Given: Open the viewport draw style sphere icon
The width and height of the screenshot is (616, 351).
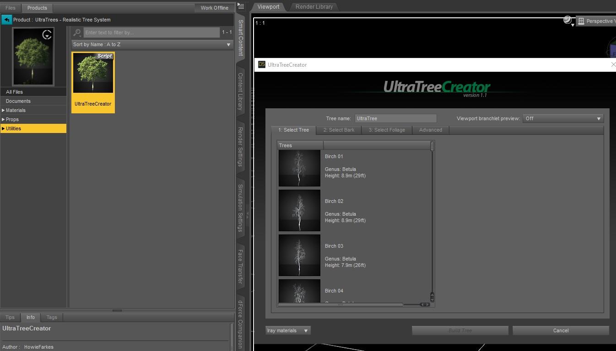Looking at the screenshot, I should click(567, 20).
